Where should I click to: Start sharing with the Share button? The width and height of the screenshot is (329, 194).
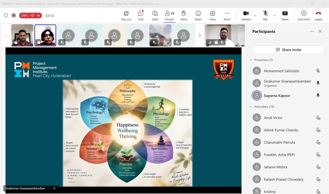(x=285, y=16)
